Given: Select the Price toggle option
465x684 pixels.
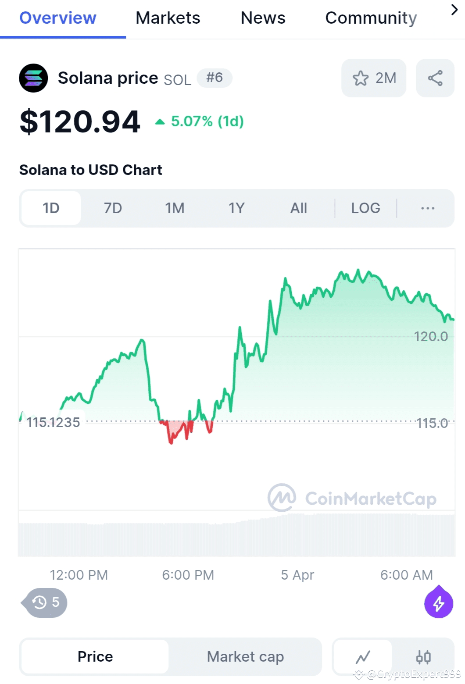Looking at the screenshot, I should click(95, 657).
